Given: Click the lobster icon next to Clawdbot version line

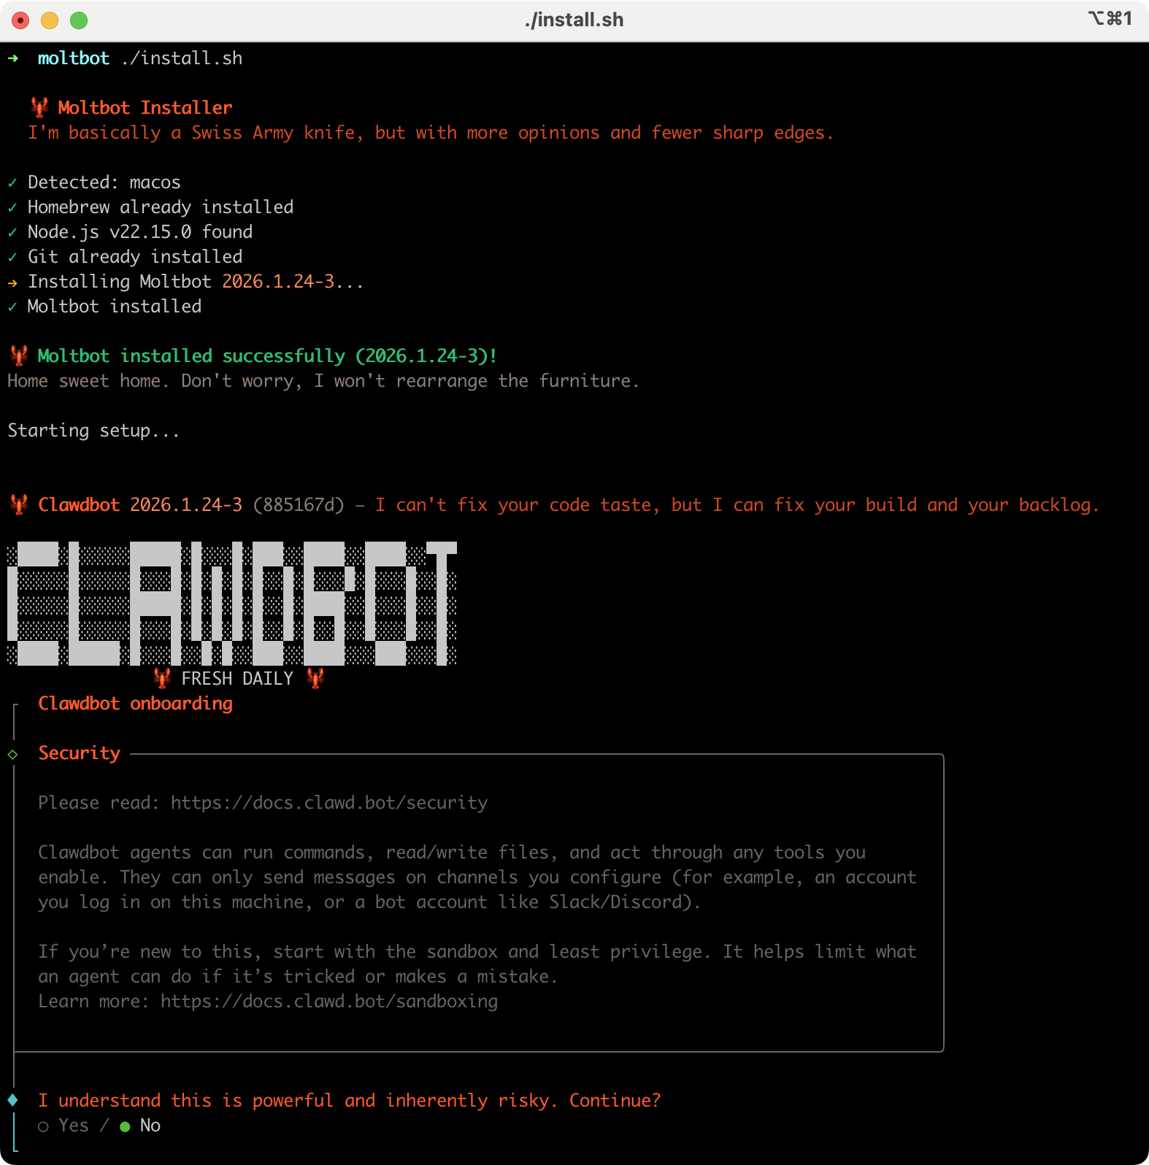Looking at the screenshot, I should tap(19, 504).
